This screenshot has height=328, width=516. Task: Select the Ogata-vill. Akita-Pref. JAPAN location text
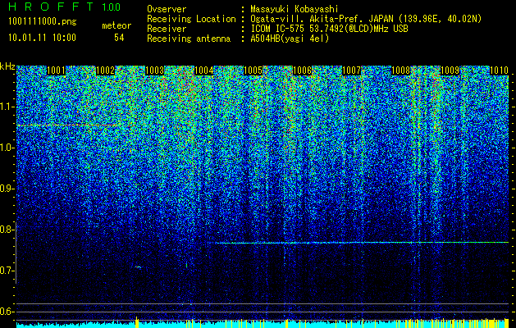pos(366,19)
